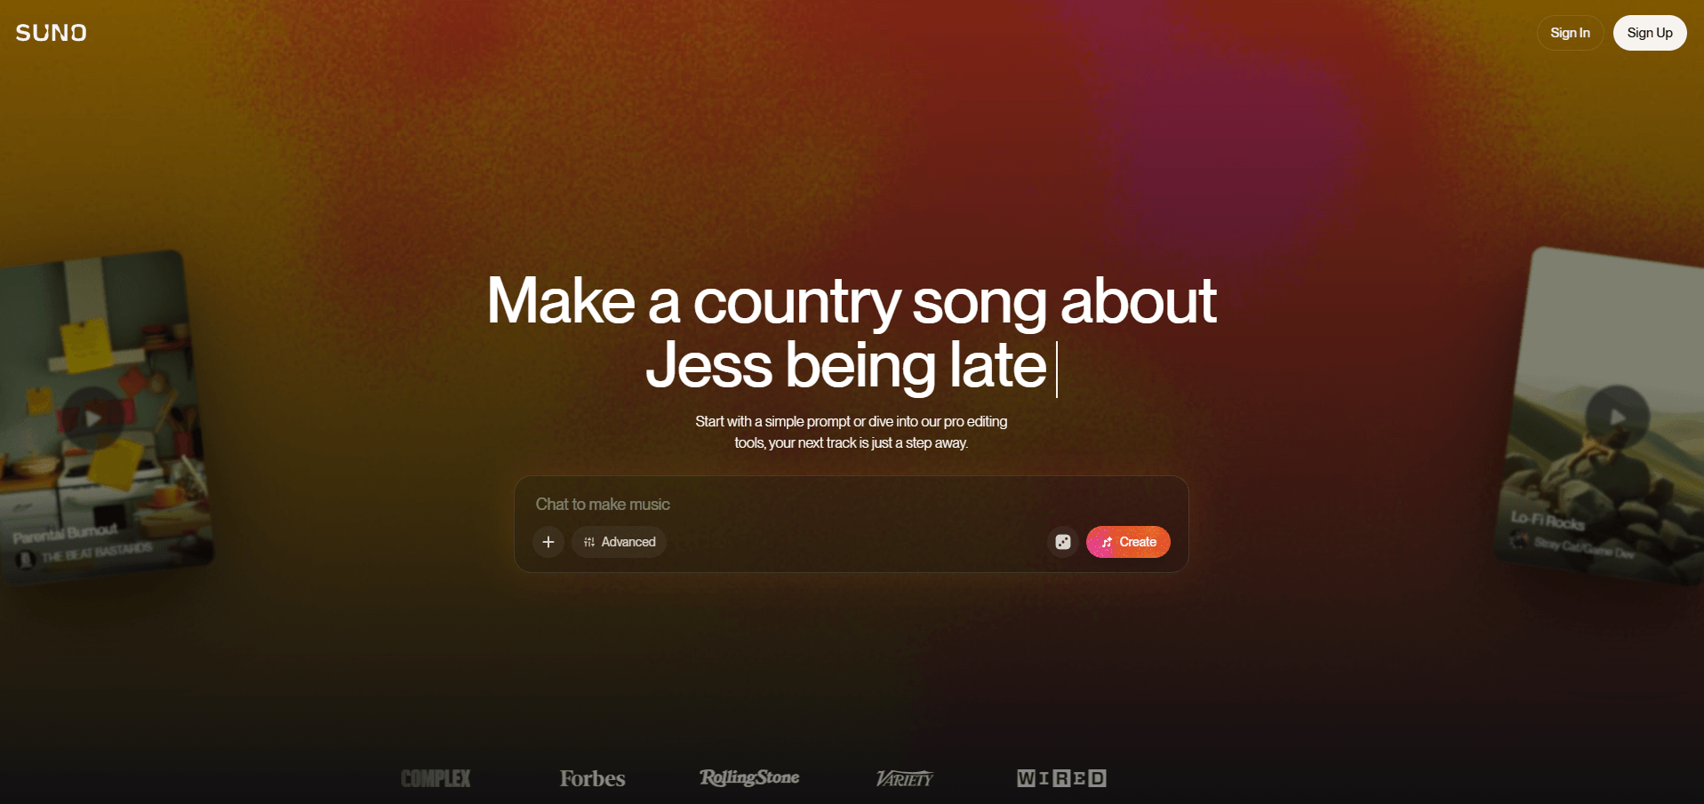Toggle the Advanced options button
The height and width of the screenshot is (804, 1704).
tap(619, 542)
